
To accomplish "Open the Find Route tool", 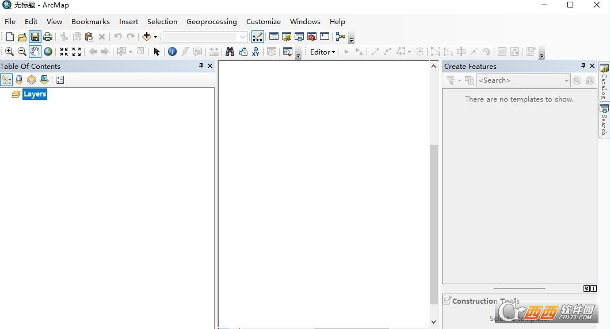I will point(243,52).
